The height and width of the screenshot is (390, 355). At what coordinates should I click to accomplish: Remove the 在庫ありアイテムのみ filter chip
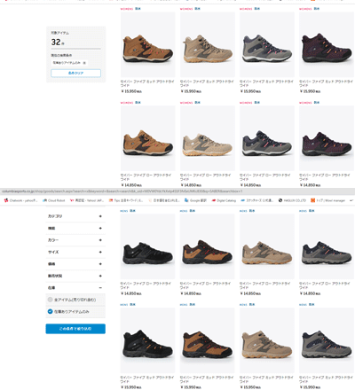pos(84,63)
